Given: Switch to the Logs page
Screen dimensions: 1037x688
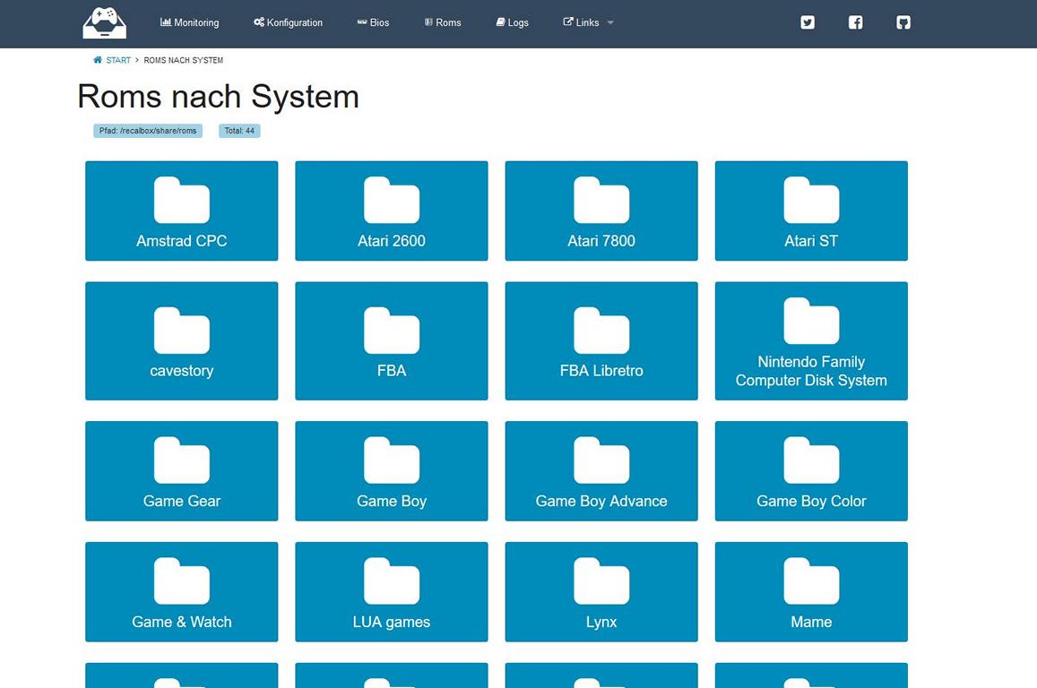Looking at the screenshot, I should [513, 22].
